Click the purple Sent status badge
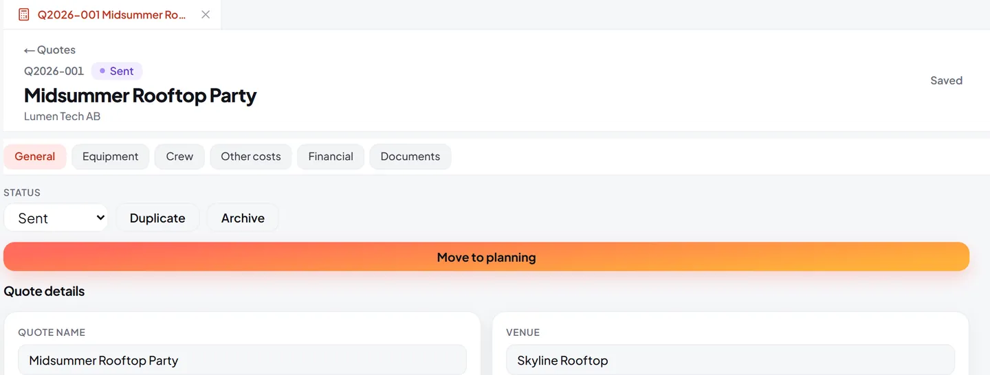The image size is (990, 375). pos(117,71)
